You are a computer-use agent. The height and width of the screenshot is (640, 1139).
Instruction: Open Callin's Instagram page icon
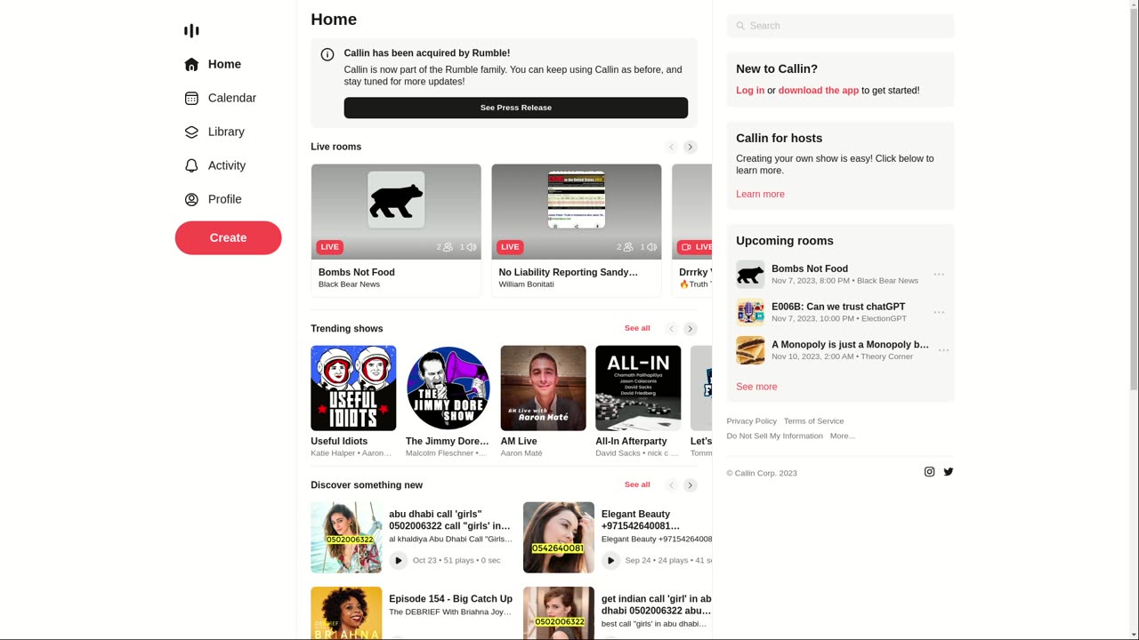point(930,472)
